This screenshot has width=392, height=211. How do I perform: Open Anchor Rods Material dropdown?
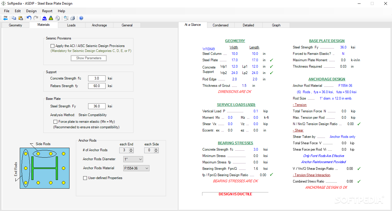point(136,168)
